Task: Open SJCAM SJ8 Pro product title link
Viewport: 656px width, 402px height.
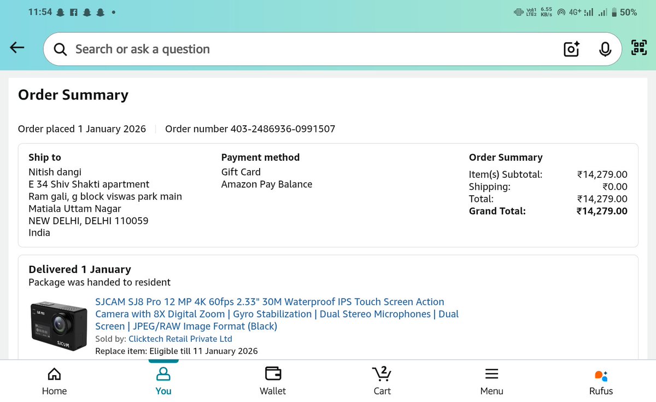Action: click(x=277, y=314)
